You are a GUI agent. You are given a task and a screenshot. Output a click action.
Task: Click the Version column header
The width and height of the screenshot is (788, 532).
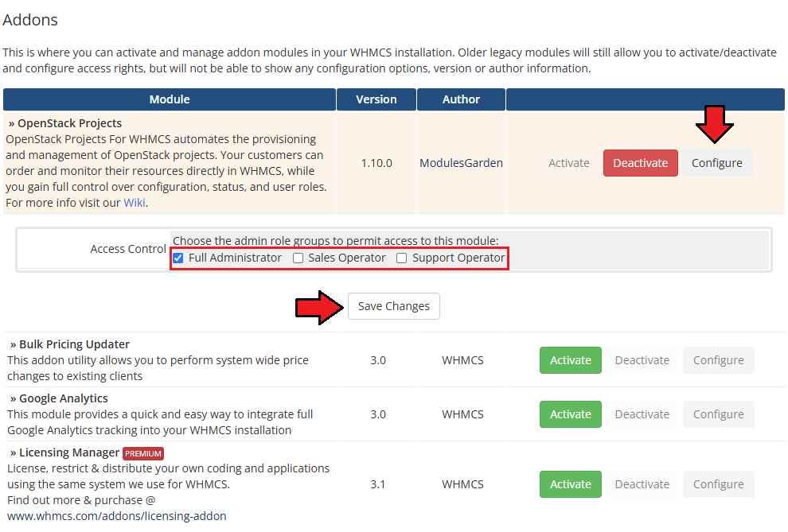[376, 99]
